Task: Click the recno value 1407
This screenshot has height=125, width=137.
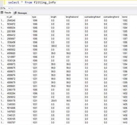Action: tap(125, 112)
